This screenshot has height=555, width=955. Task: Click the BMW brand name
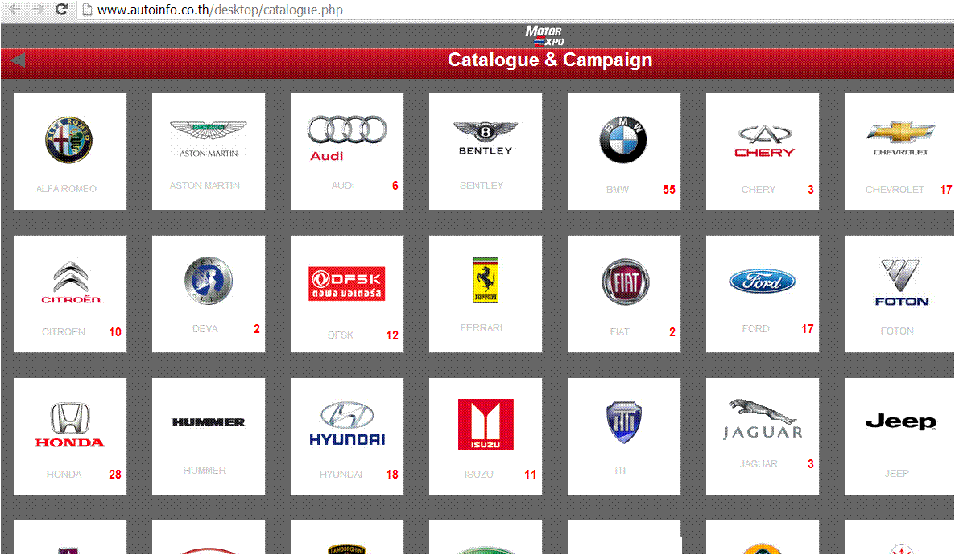point(618,190)
